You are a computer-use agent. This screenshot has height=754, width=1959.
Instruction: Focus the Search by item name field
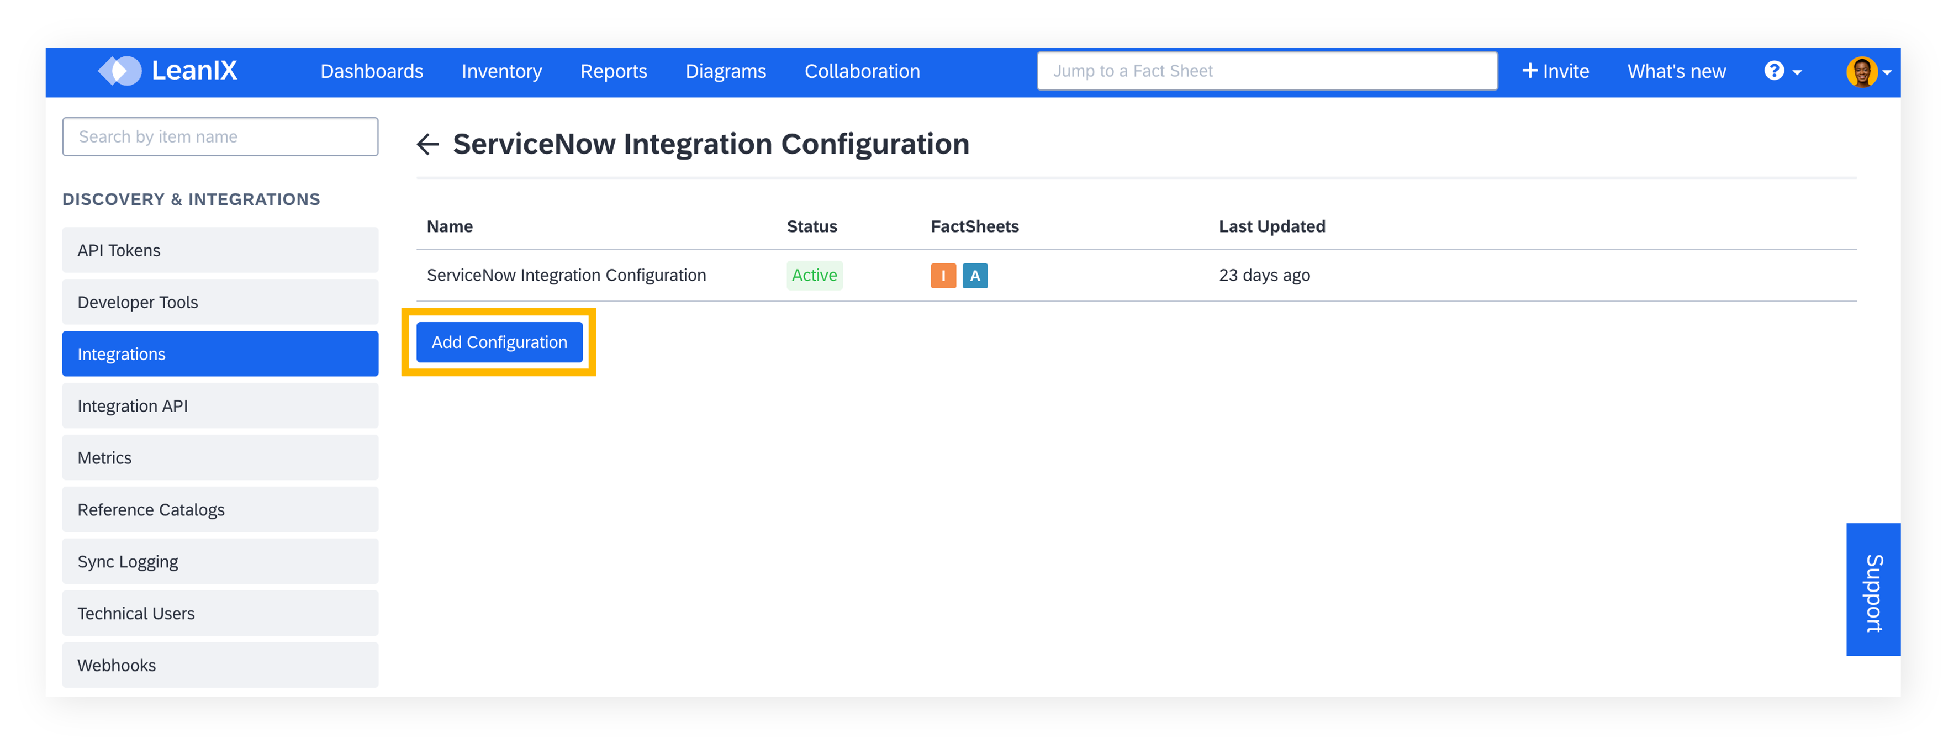tap(220, 137)
